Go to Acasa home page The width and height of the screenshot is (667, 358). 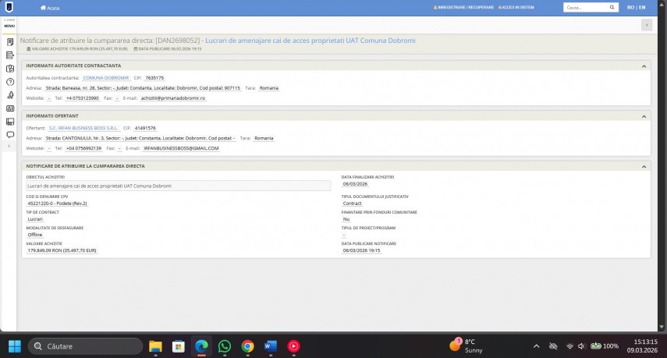tap(50, 8)
